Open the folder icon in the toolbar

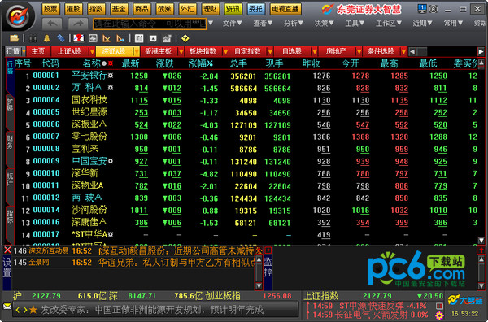14,38
